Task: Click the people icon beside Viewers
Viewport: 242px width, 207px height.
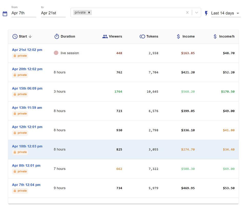Action: tap(105, 36)
